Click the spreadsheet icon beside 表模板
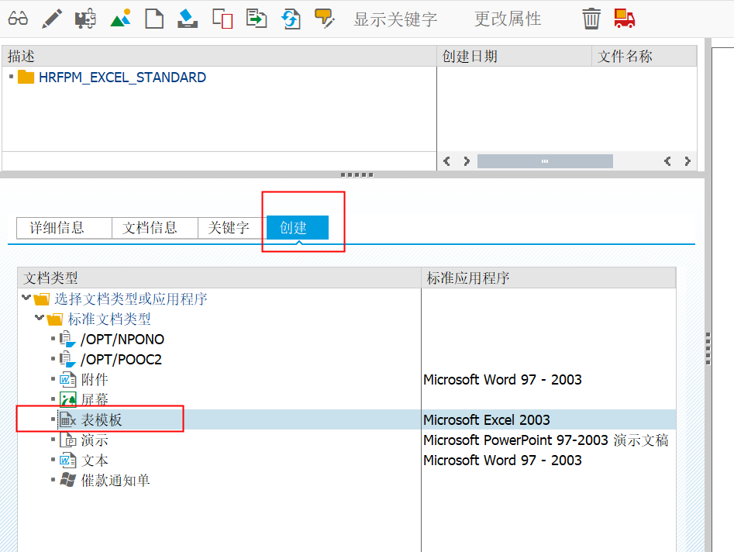734x552 pixels. 67,419
